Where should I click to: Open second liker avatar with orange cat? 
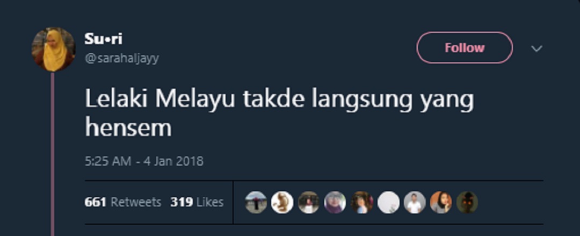pyautogui.click(x=282, y=202)
